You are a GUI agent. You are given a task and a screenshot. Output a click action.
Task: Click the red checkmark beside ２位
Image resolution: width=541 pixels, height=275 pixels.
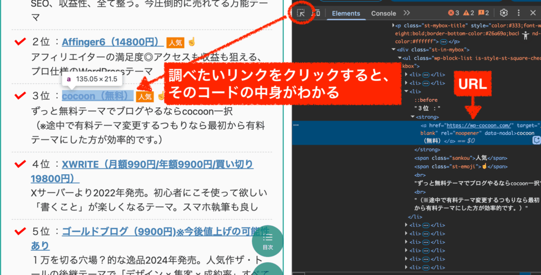tap(21, 42)
